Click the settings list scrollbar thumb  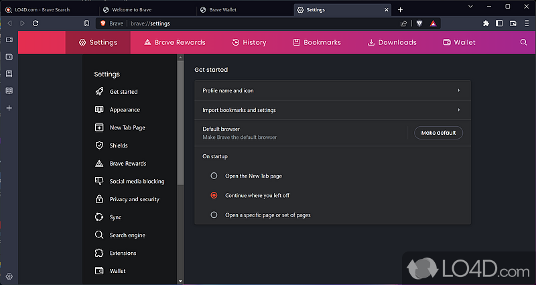180,123
